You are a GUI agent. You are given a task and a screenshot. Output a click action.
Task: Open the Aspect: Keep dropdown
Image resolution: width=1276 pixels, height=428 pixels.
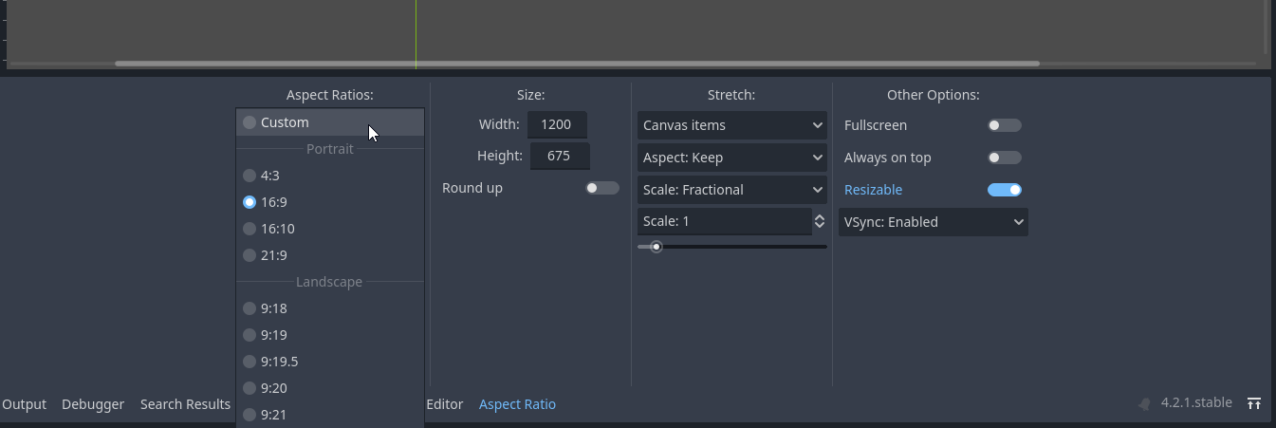coord(732,158)
